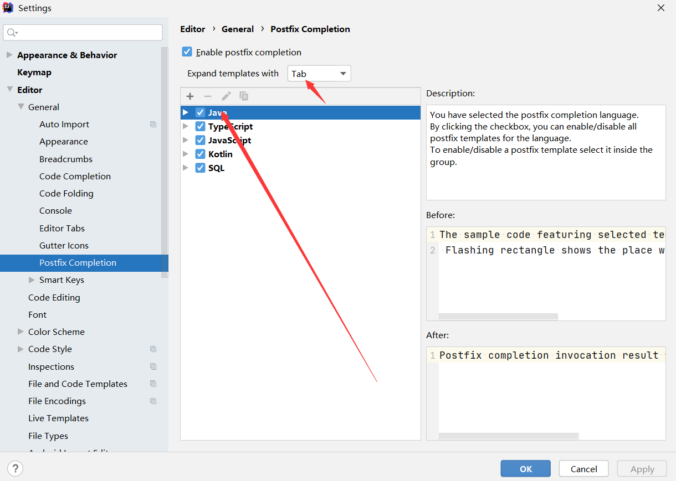
Task: Click the search magnifier icon in settings
Action: 12,33
